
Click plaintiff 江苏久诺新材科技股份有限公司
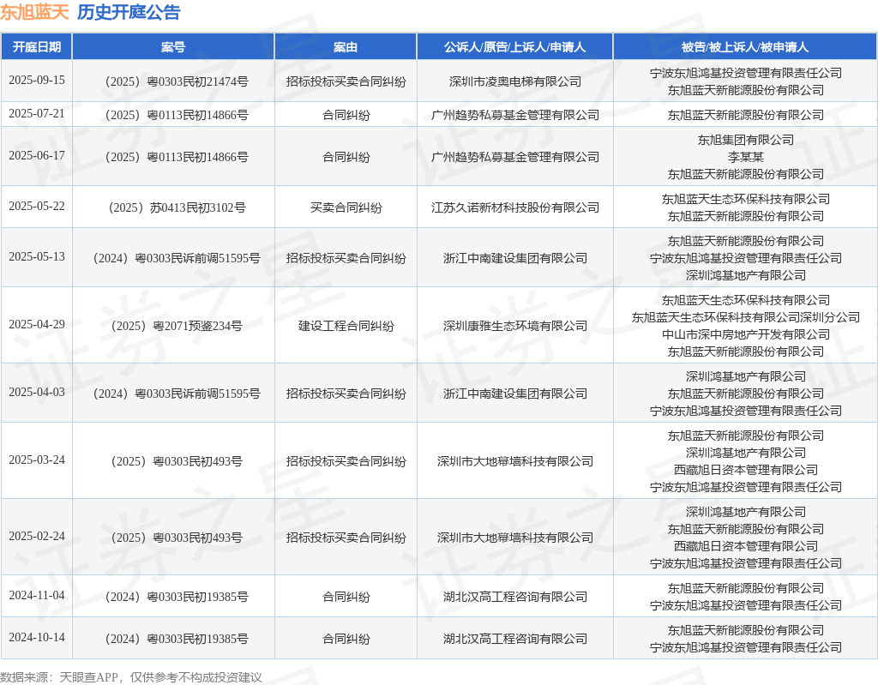pyautogui.click(x=515, y=207)
